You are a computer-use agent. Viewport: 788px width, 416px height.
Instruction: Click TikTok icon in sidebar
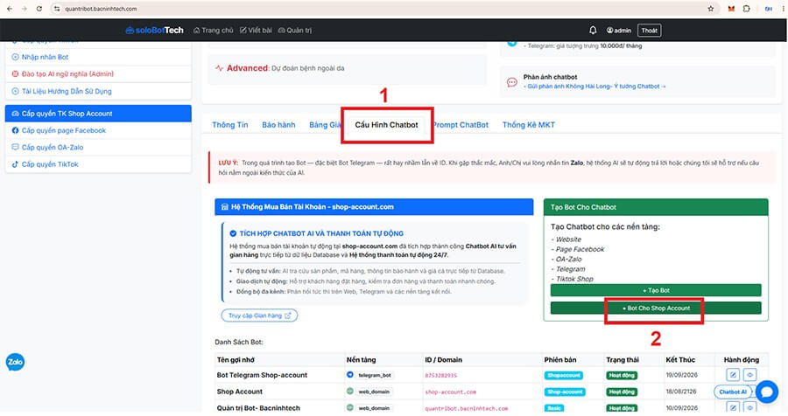tap(15, 164)
